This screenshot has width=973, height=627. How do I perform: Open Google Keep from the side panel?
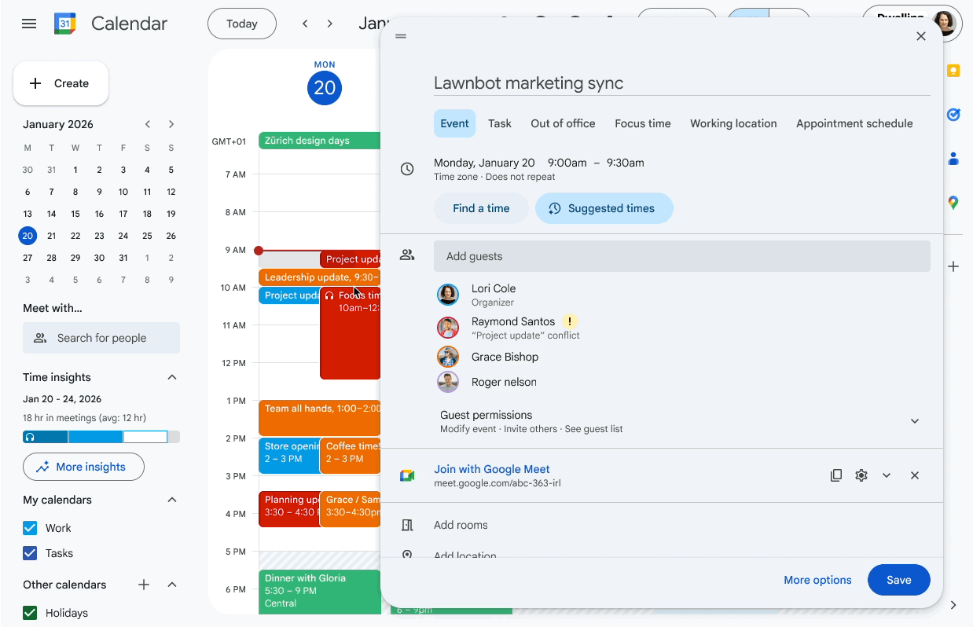tap(953, 71)
